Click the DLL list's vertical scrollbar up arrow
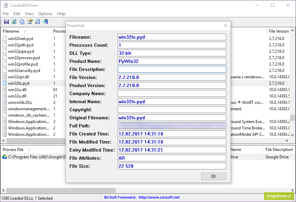Image resolution: width=296 pixels, height=202 pixels. [x=292, y=30]
